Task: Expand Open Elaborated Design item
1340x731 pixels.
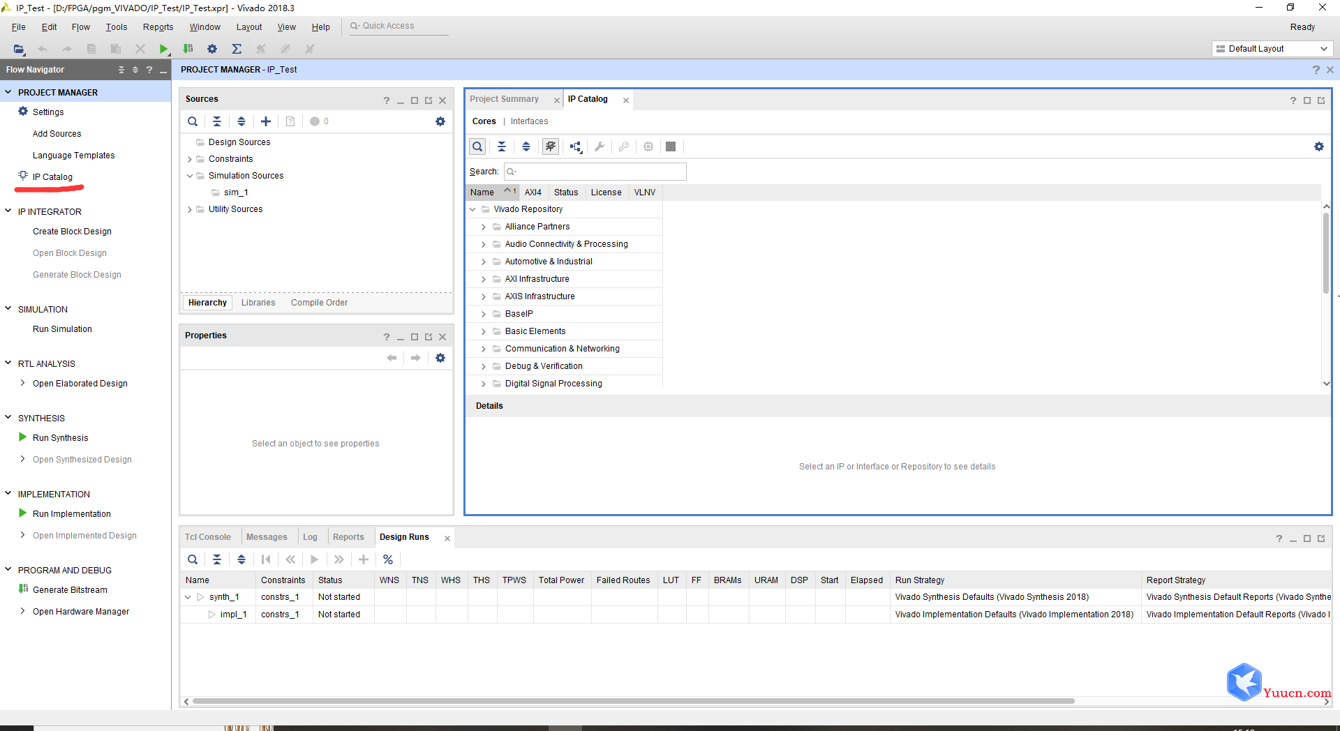Action: tap(22, 383)
